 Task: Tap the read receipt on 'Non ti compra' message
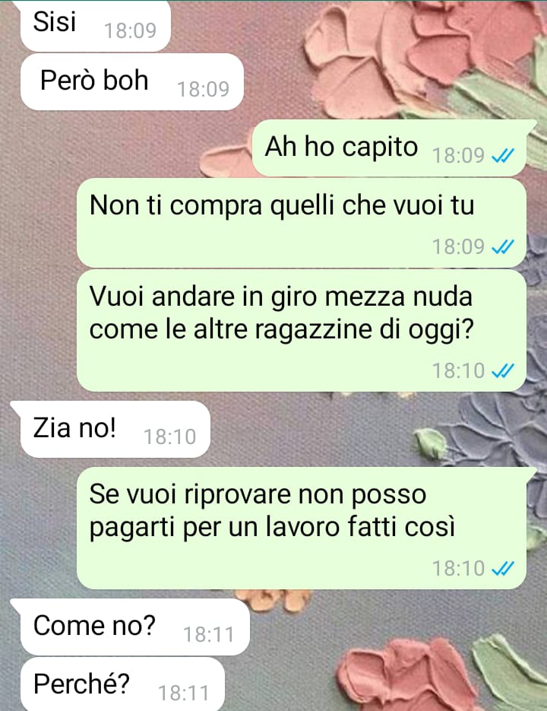503,247
